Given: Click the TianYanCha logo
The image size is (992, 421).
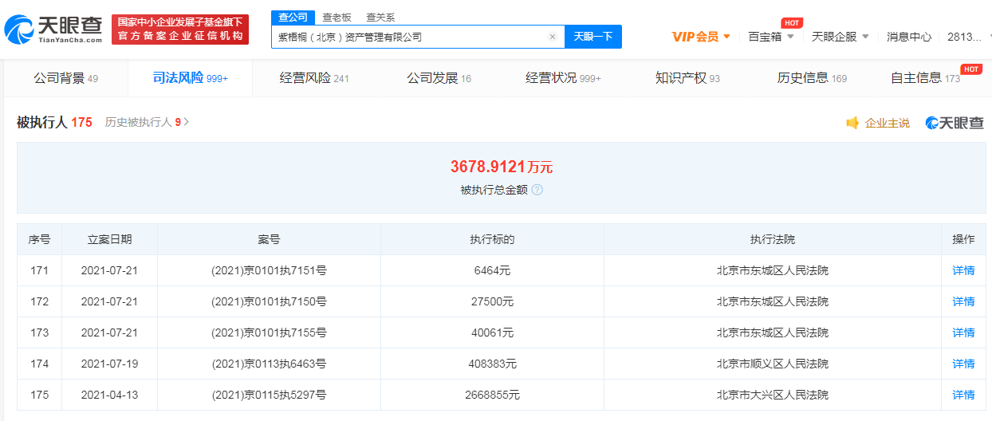Looking at the screenshot, I should (53, 30).
